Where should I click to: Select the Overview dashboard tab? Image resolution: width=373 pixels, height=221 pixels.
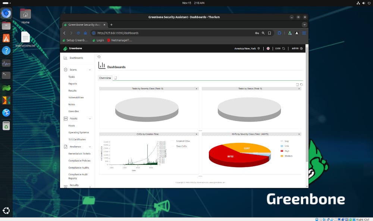click(x=105, y=78)
